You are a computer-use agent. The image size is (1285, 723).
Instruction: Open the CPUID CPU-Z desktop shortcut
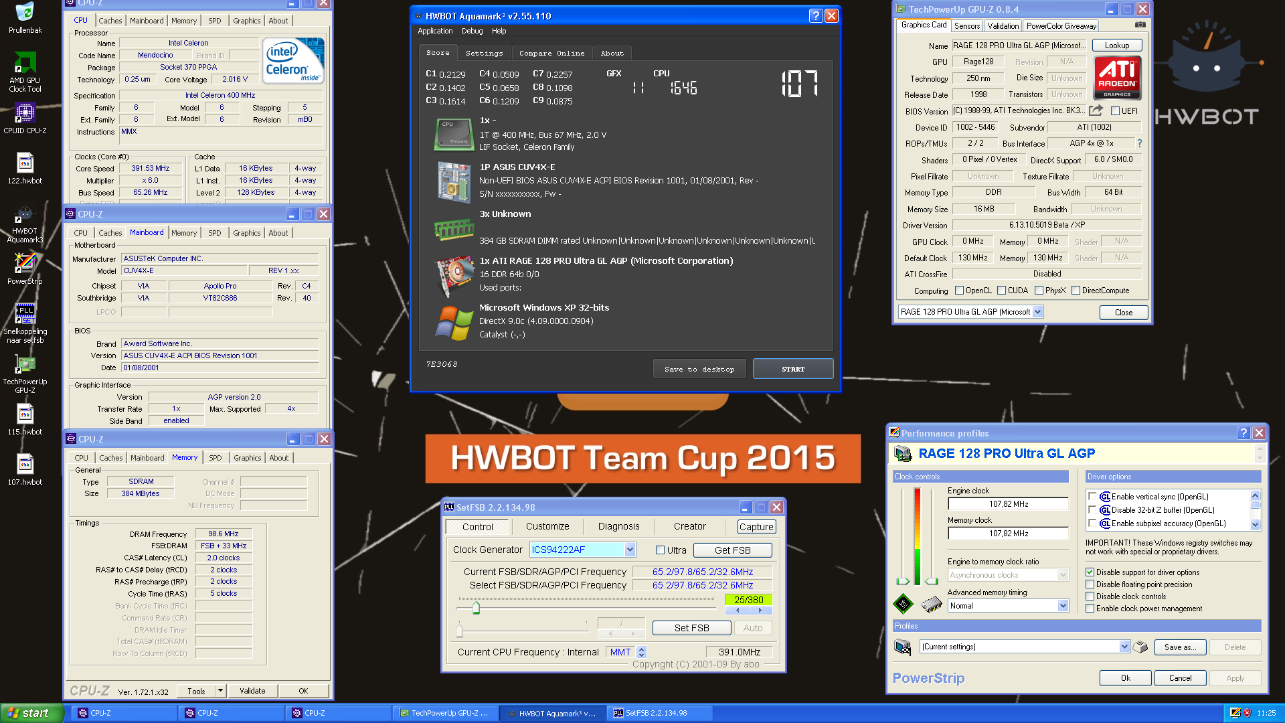(25, 118)
